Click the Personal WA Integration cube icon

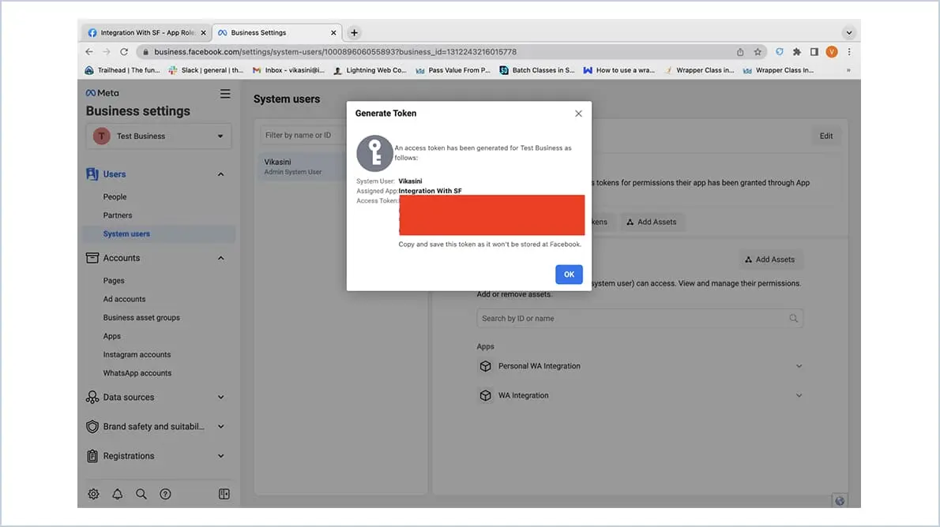[x=486, y=366]
